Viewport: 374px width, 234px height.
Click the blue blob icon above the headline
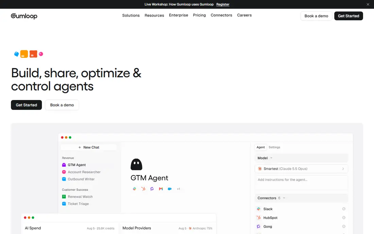(x=16, y=54)
